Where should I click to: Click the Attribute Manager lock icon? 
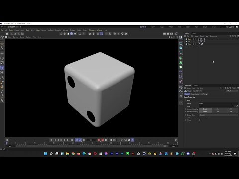[x=233, y=88]
